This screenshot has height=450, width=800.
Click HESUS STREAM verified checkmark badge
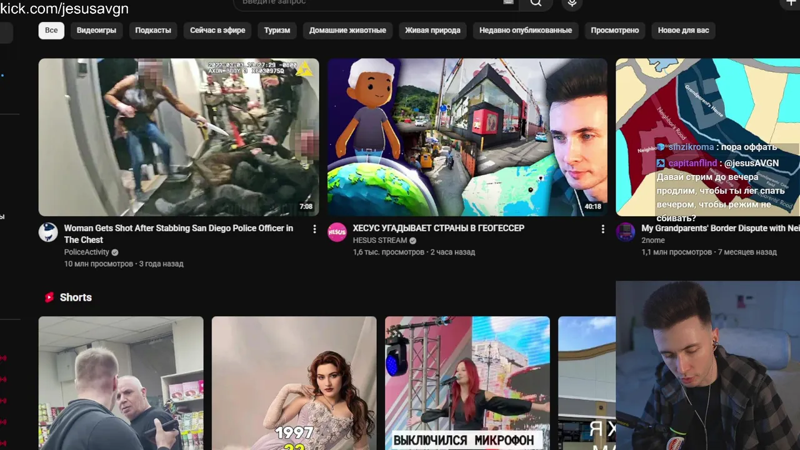[412, 241]
